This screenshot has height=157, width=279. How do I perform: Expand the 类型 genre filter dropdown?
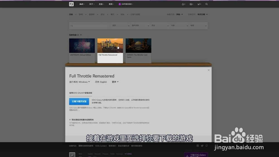[121, 26]
